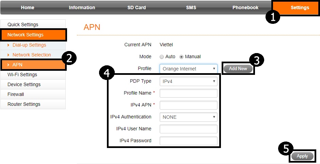Open Network Selection submenu item
This screenshot has height=164, width=320.
coord(32,55)
